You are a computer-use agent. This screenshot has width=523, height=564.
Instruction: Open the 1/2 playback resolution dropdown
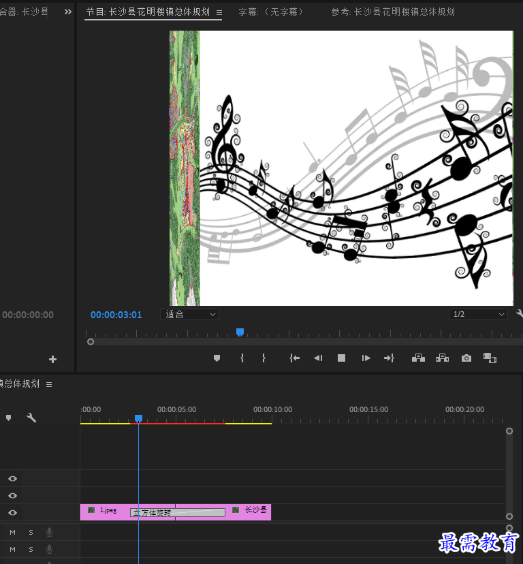point(478,315)
